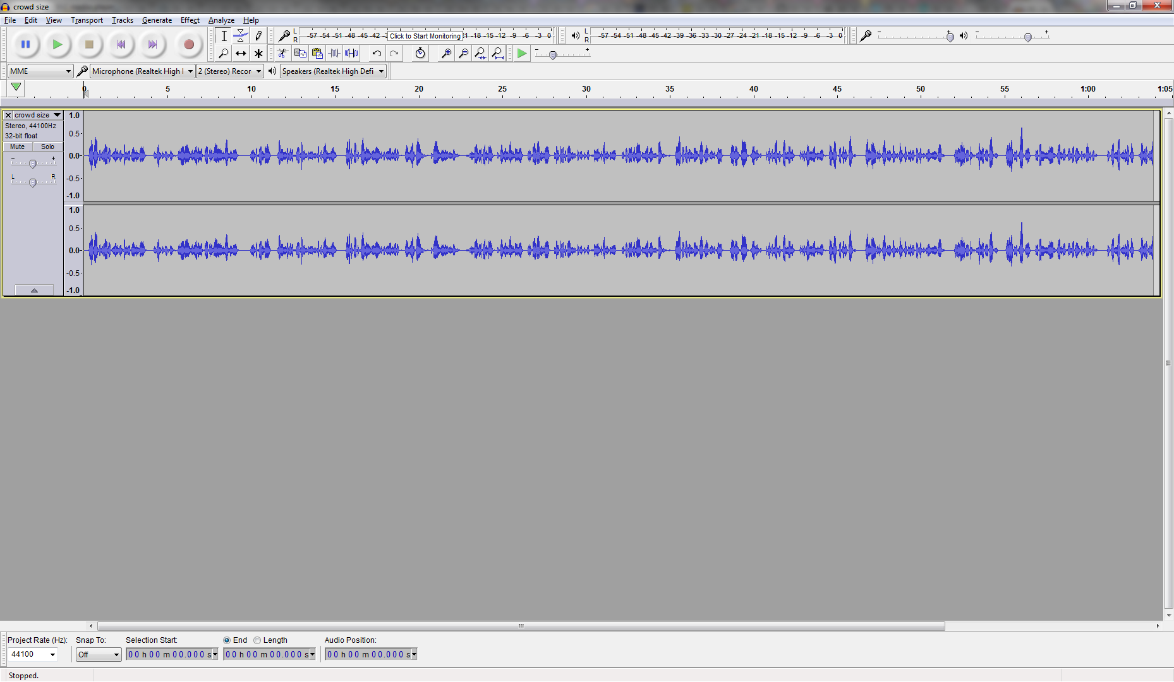Screen dimensions: 1174x682
Task: Collapse the crowd size track panel
Action: tap(33, 290)
